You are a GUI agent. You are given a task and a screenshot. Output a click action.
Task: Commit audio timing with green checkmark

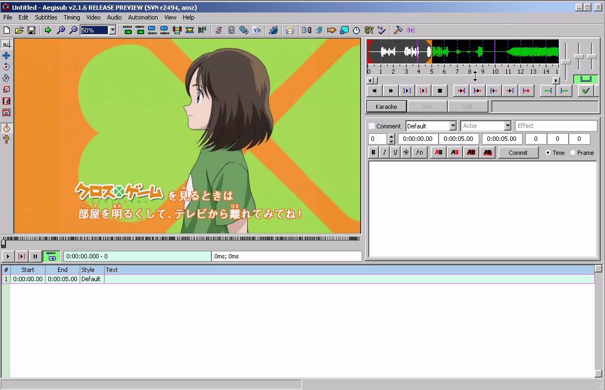click(x=585, y=90)
